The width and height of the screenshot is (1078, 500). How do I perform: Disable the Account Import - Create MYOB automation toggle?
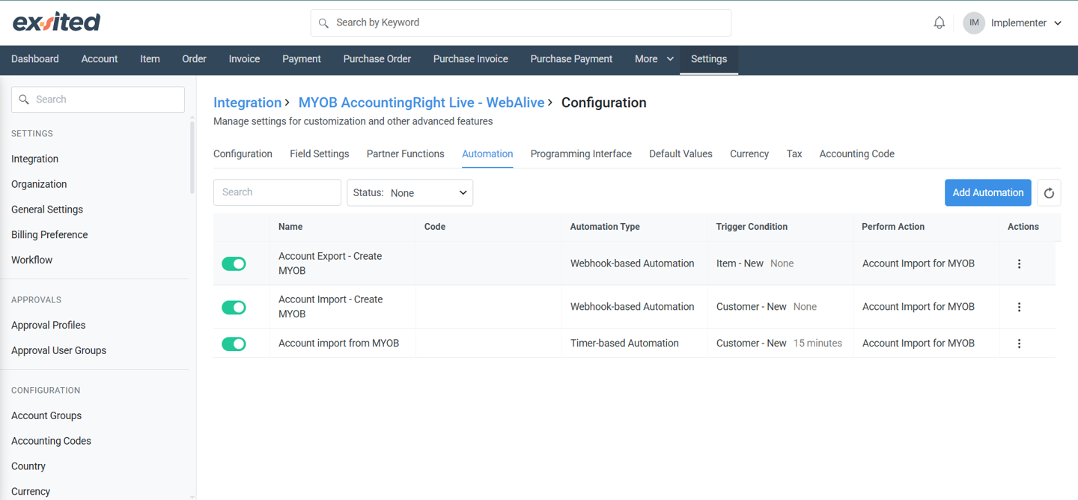point(234,307)
